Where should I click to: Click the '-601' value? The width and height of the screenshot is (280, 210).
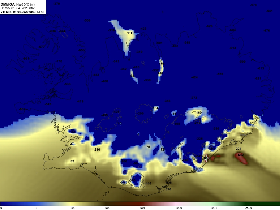[x=26, y=59]
